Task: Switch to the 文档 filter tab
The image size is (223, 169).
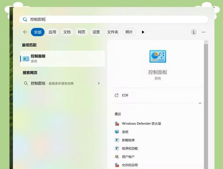Action: coord(67,32)
